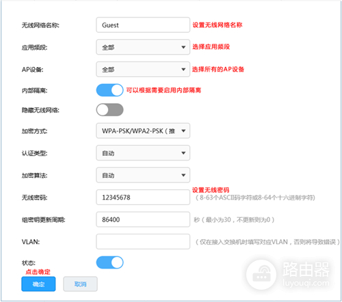This screenshot has width=342, height=302.
Task: Enable the 隐藏无线网络 toggle
Action: point(110,110)
